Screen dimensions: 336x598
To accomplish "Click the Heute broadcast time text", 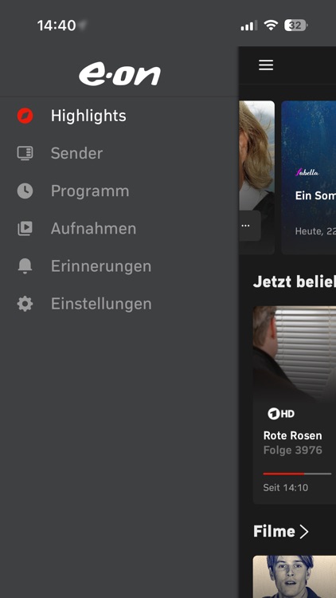I will pyautogui.click(x=315, y=231).
